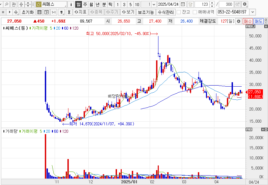Viewport: 268px width, 185px height.
Task: Click the bell alert icon
Action: click(21, 4)
